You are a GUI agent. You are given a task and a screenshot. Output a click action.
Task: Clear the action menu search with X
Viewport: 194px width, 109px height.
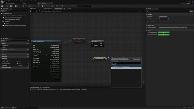pos(112,63)
